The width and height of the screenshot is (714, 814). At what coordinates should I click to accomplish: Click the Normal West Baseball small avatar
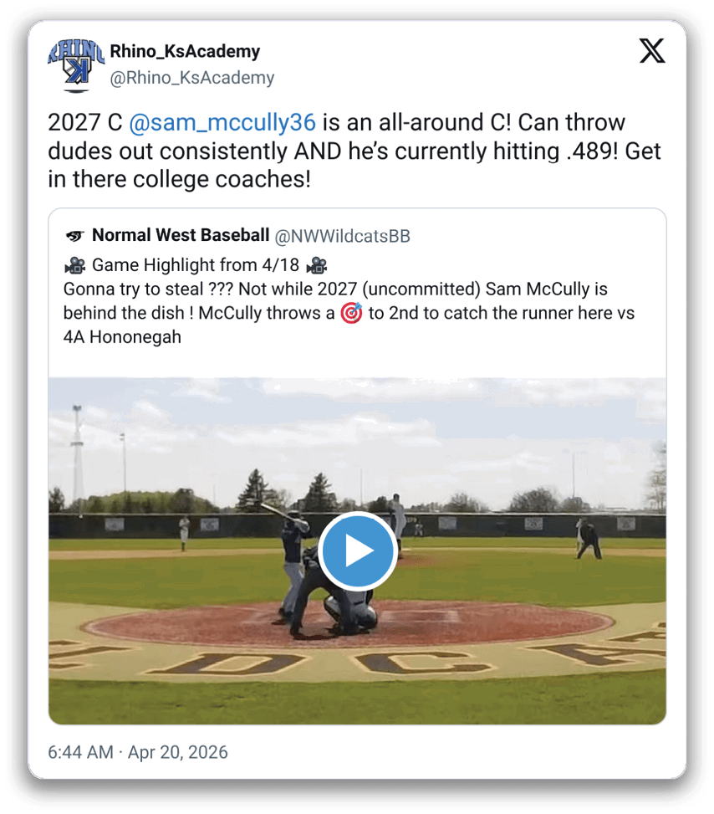pos(74,236)
